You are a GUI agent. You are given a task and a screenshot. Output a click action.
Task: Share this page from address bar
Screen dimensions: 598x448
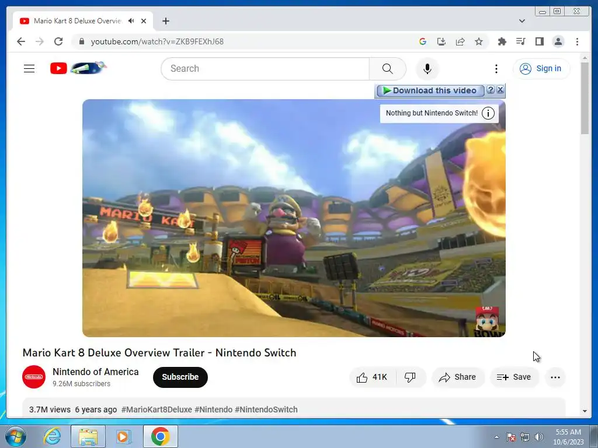pyautogui.click(x=460, y=41)
